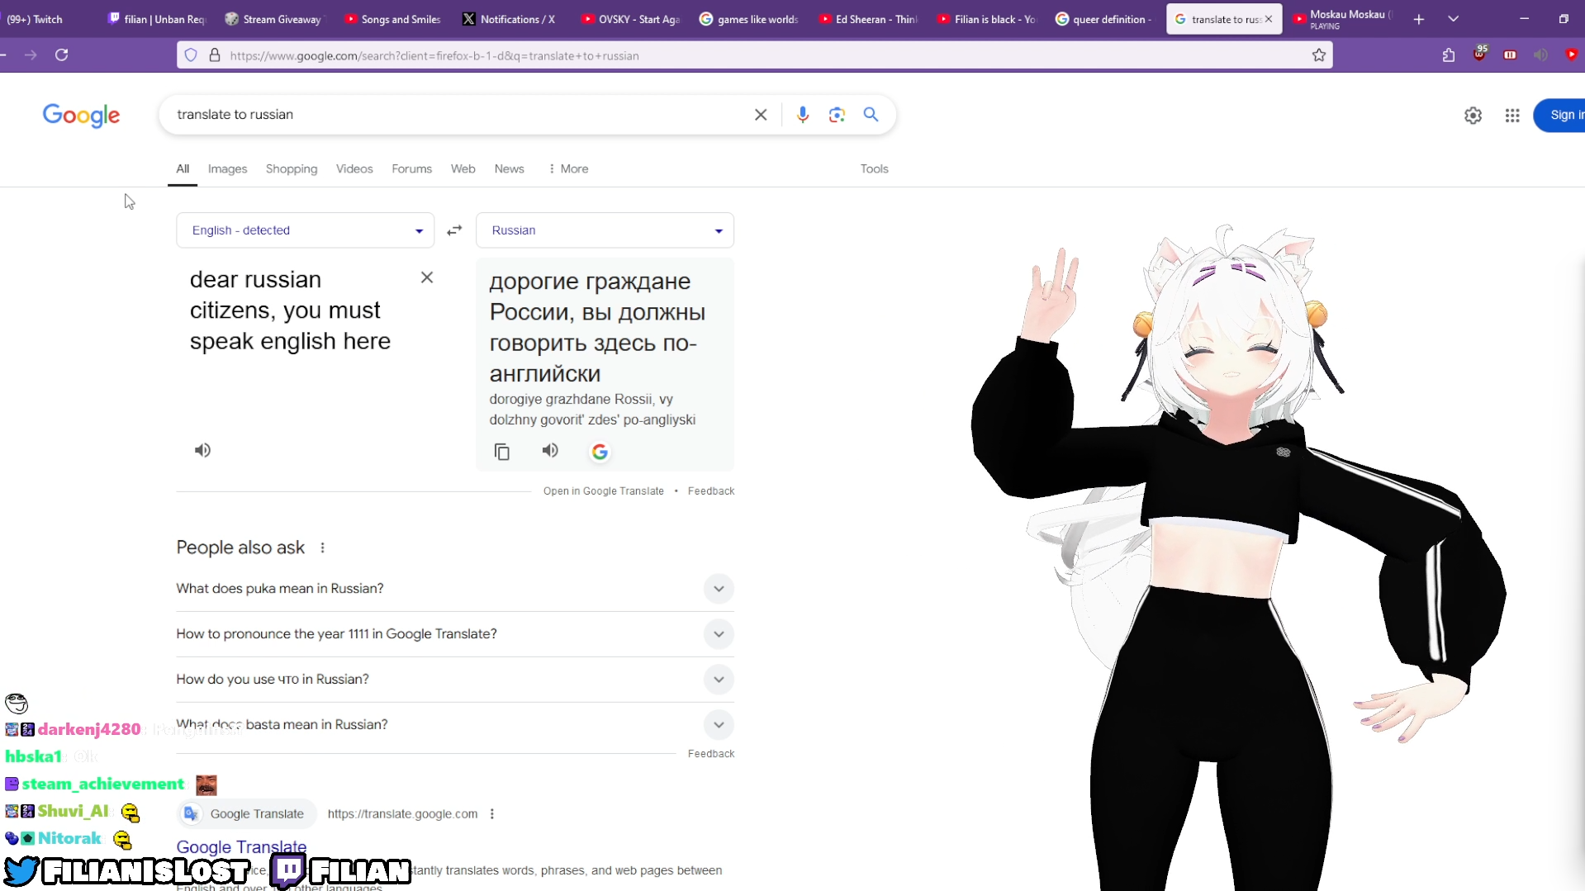Send Feedback on the translation box
This screenshot has height=891, width=1585.
click(710, 491)
